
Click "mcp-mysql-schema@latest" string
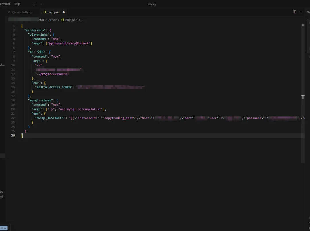[81, 109]
